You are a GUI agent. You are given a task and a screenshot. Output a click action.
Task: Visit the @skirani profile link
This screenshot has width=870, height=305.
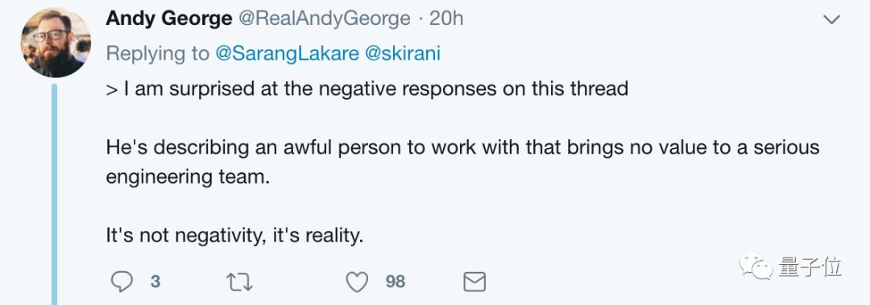[402, 53]
